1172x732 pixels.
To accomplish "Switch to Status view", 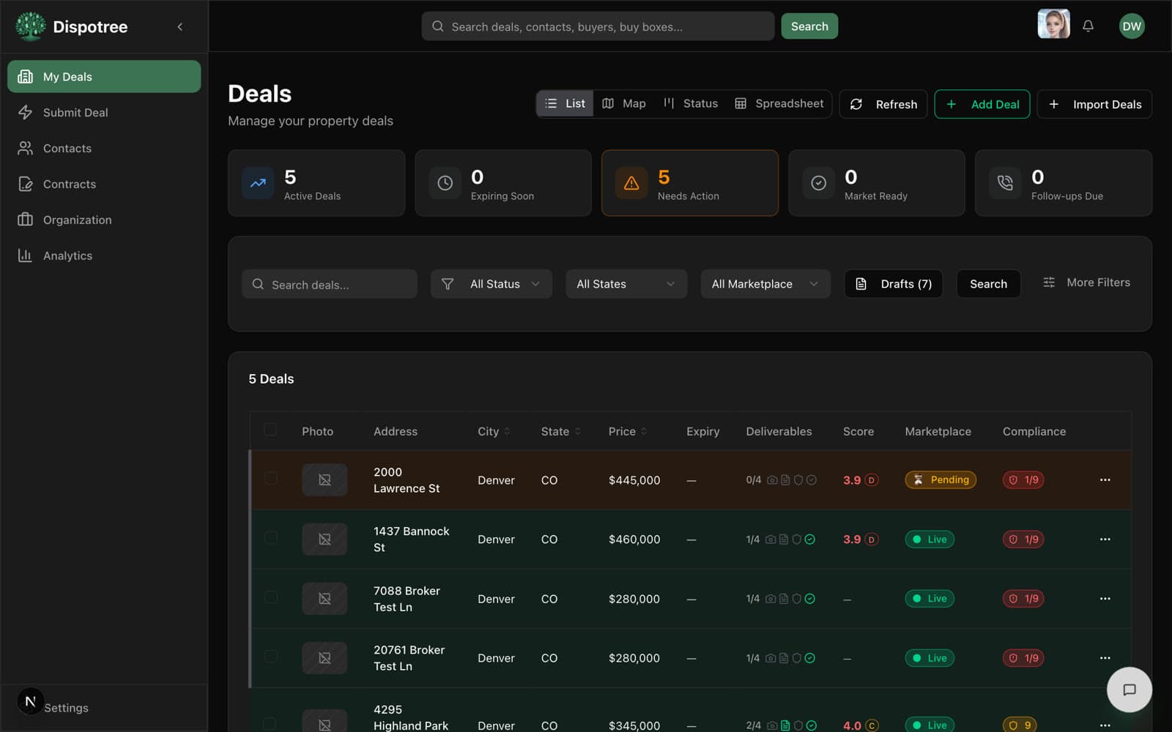I will pos(691,104).
